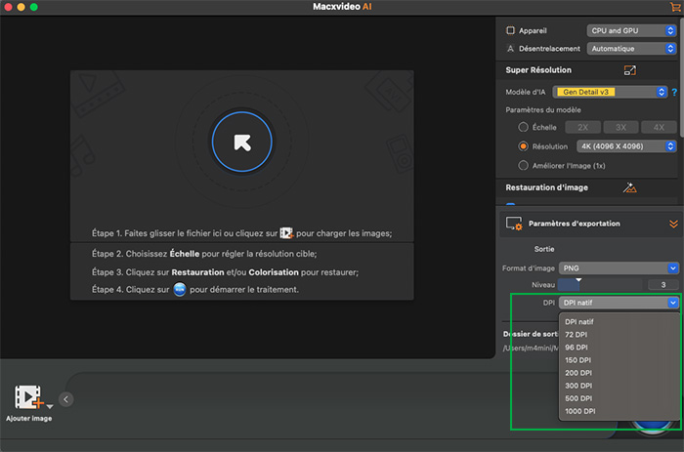Click the Ajouter image label

[x=28, y=418]
